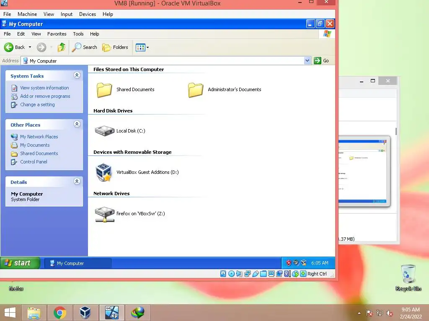The height and width of the screenshot is (321, 429).
Task: Open Recycle Bin desktop icon
Action: pyautogui.click(x=408, y=278)
